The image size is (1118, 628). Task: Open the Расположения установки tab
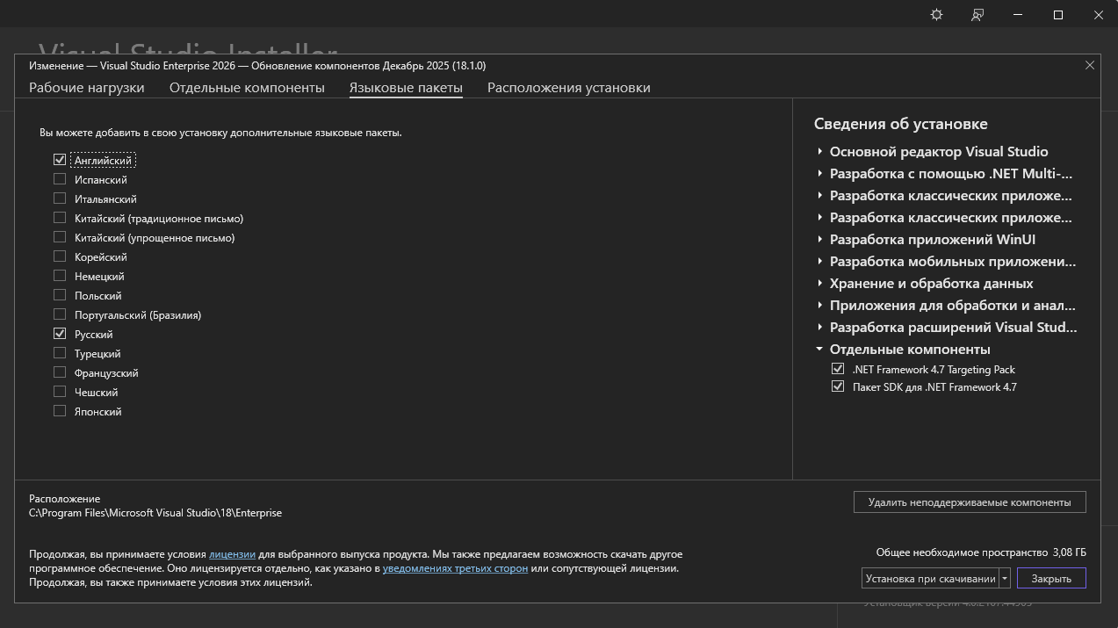point(568,88)
